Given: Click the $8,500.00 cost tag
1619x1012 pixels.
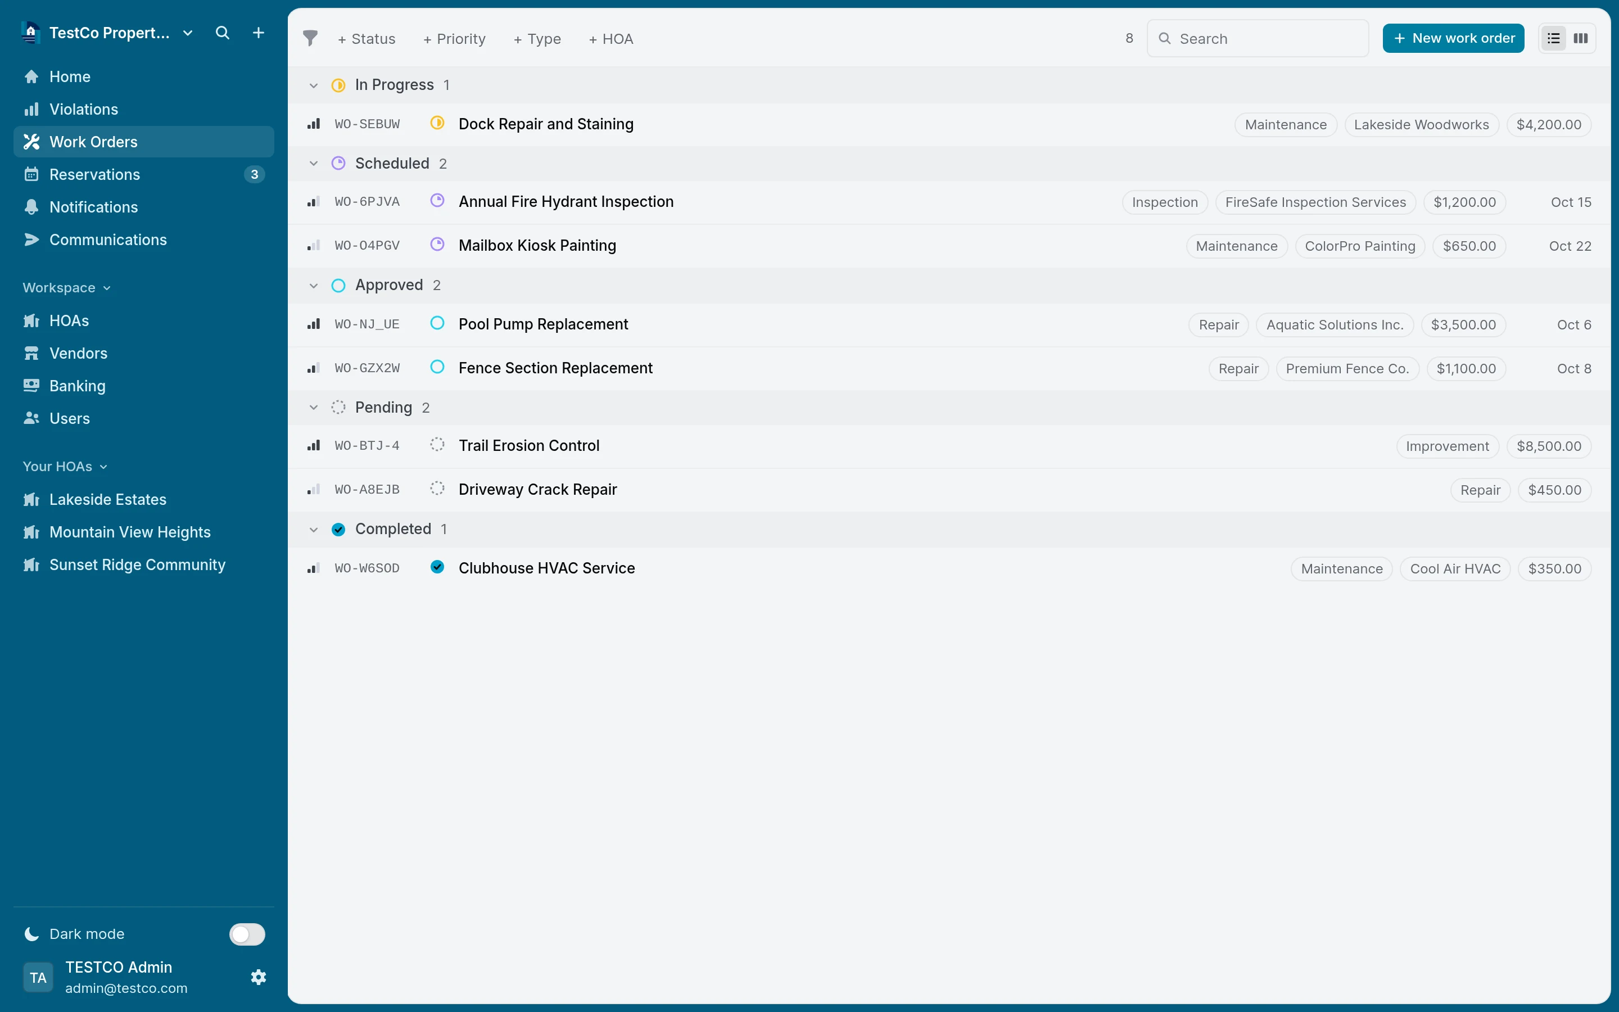Looking at the screenshot, I should (x=1549, y=446).
